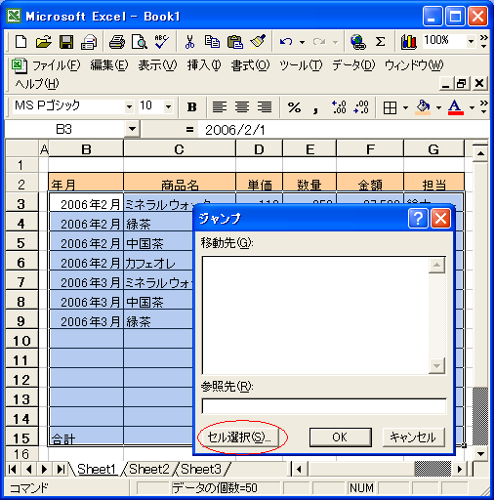Select row 5 header
This screenshot has width=495, height=500.
point(21,243)
